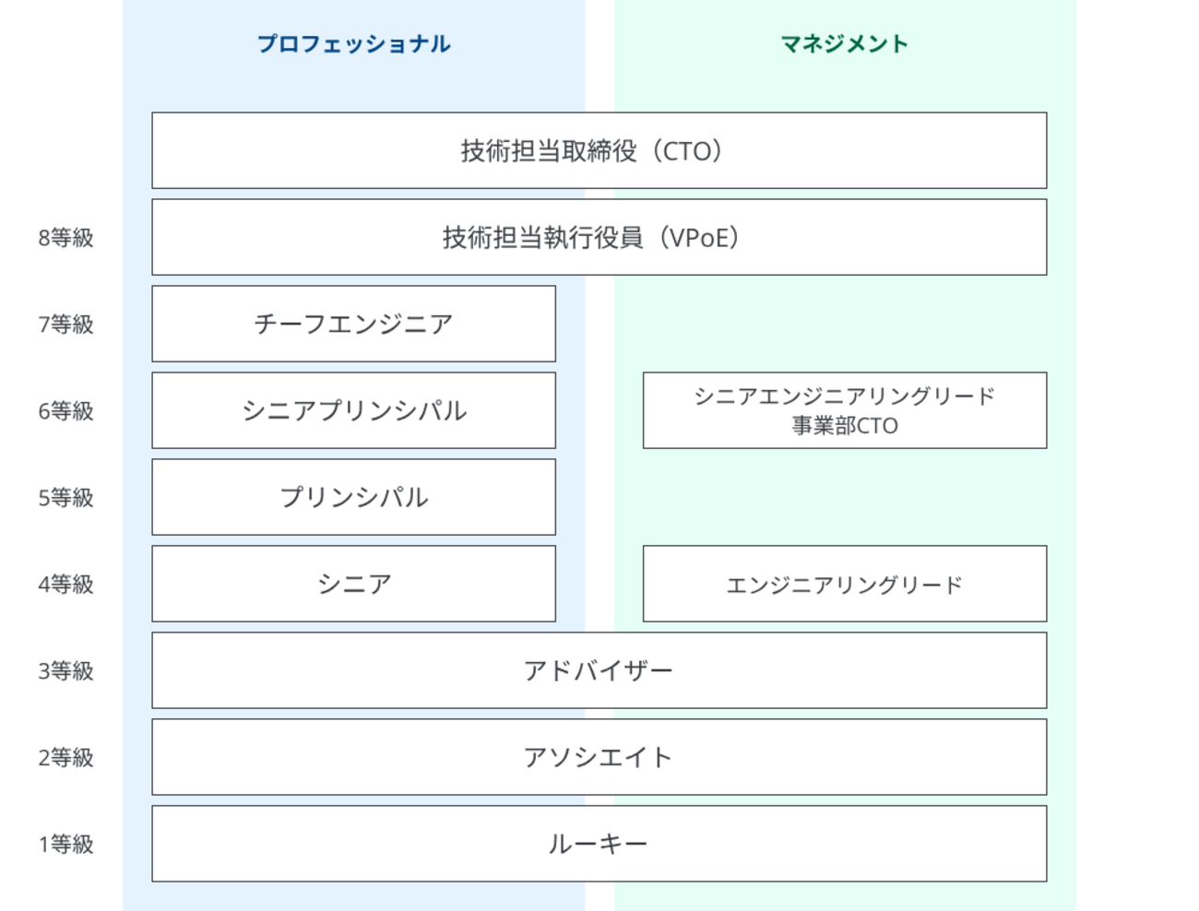The width and height of the screenshot is (1199, 911).
Task: Click the 1等級 grade label
Action: (x=66, y=845)
